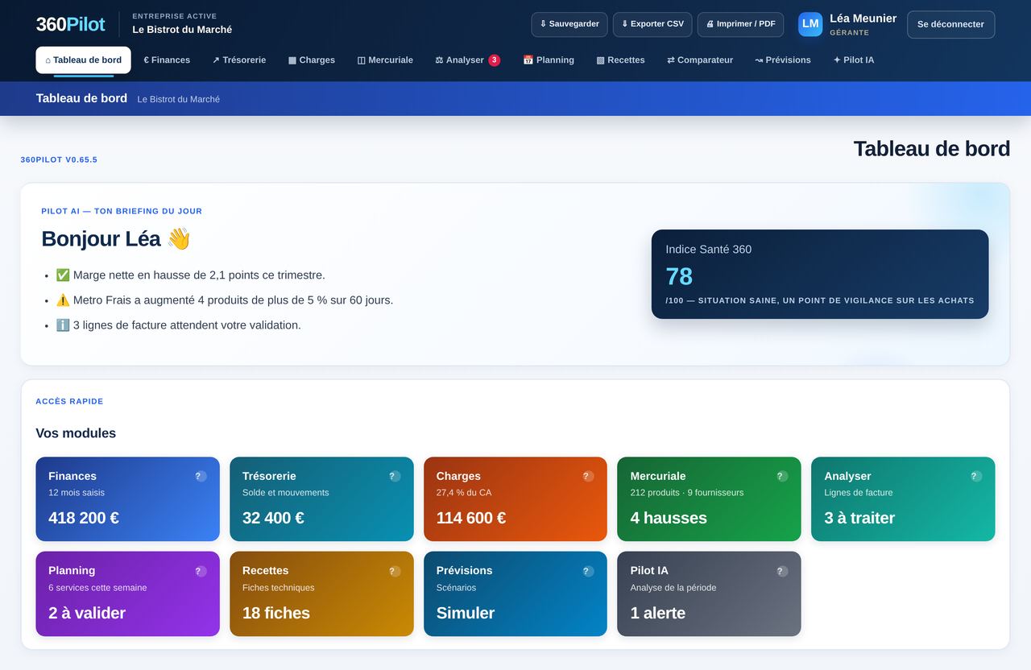
Task: Open help icon on Trésorerie card
Action: [x=395, y=476]
